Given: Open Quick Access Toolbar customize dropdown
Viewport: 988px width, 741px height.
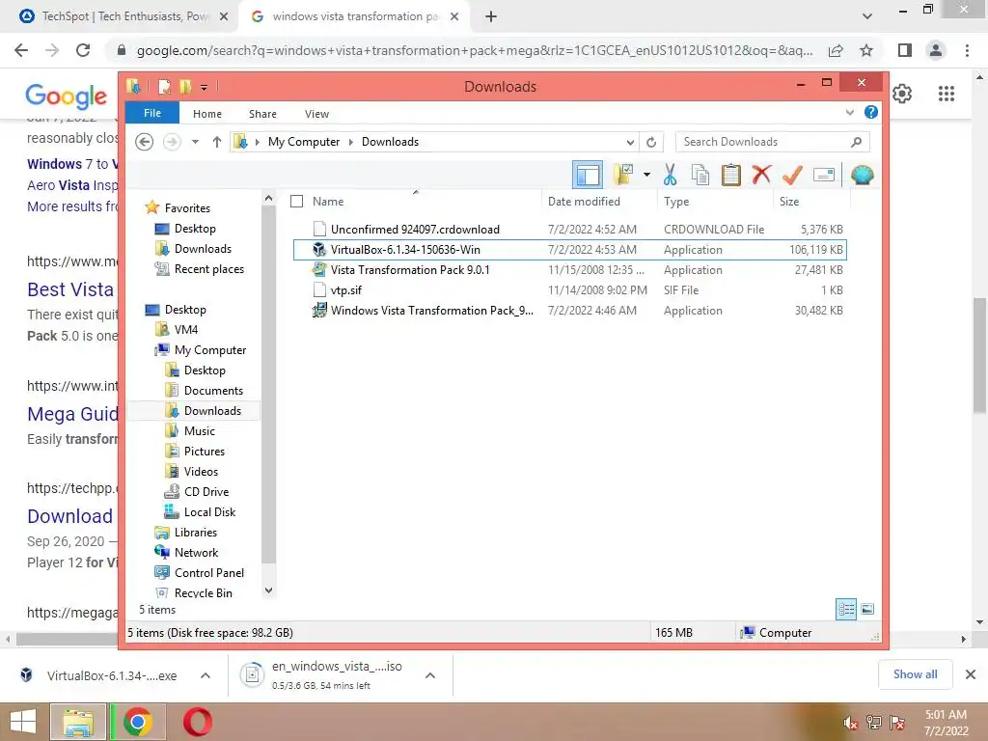Looking at the screenshot, I should 205,87.
